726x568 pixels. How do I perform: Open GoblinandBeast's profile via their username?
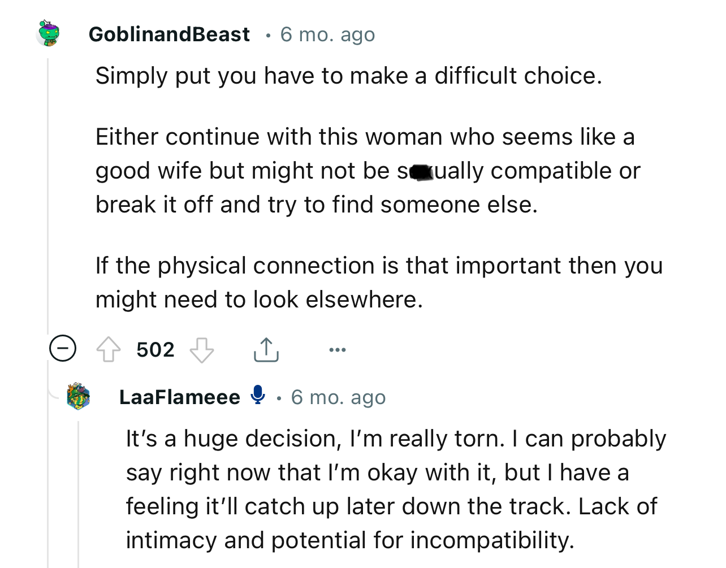click(x=168, y=34)
